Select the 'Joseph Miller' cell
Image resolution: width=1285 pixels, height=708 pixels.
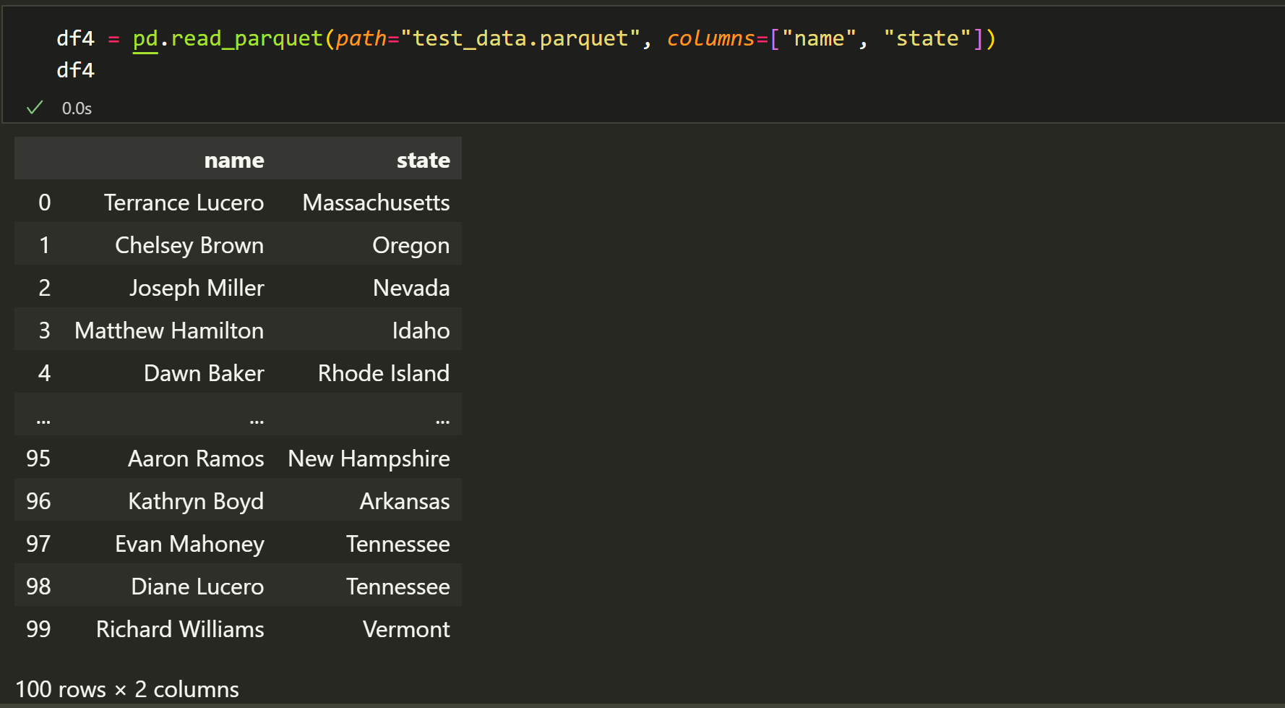pyautogui.click(x=197, y=288)
